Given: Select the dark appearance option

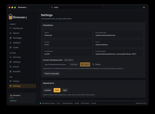Looking at the screenshot, I should pos(57,90).
